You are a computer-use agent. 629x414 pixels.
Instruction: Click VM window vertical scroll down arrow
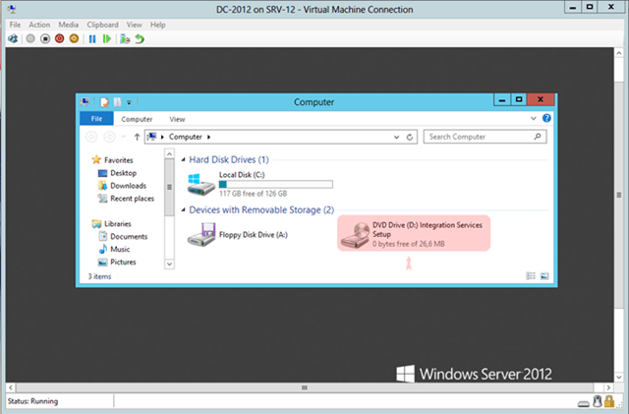point(618,377)
